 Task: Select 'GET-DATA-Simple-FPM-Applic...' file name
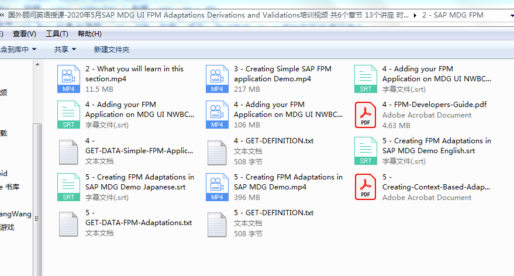pos(139,146)
